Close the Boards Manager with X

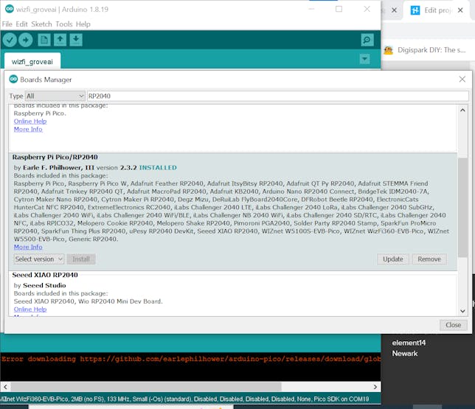click(x=462, y=80)
